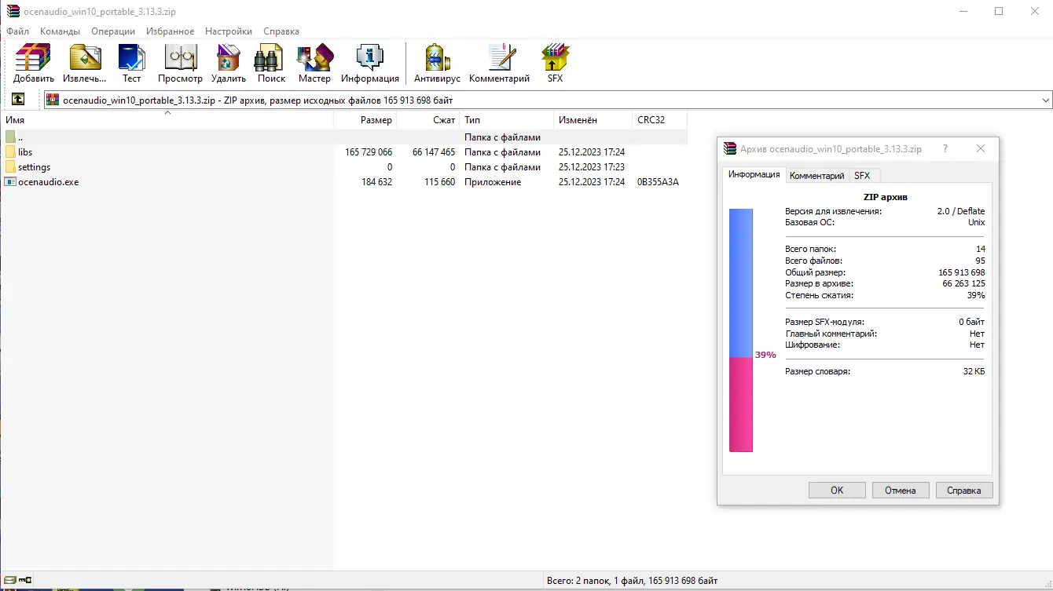Click the 'Размер словаря:' label

click(x=817, y=371)
